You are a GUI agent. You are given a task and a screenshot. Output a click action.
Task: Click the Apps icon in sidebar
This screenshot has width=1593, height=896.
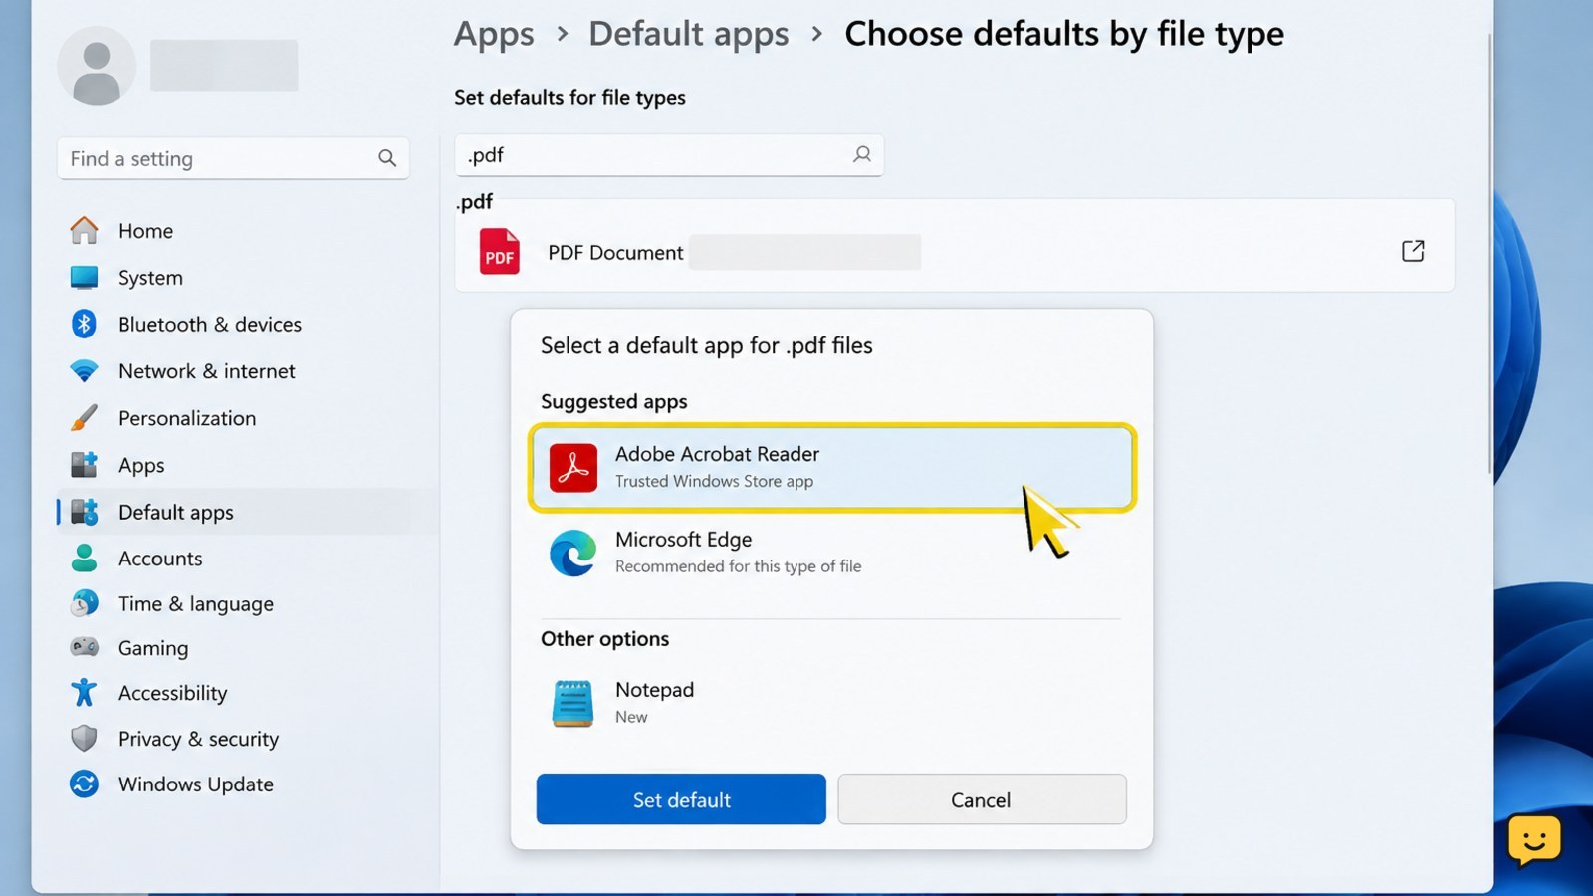coord(84,465)
